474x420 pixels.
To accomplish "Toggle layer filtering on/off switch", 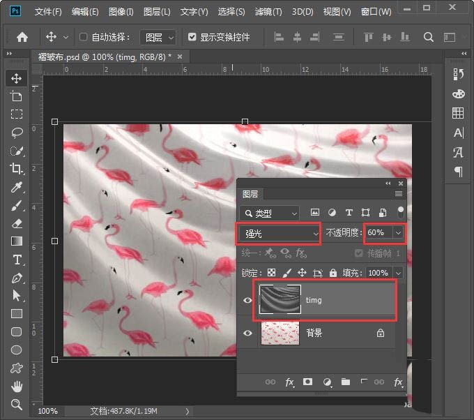I will pos(401,212).
